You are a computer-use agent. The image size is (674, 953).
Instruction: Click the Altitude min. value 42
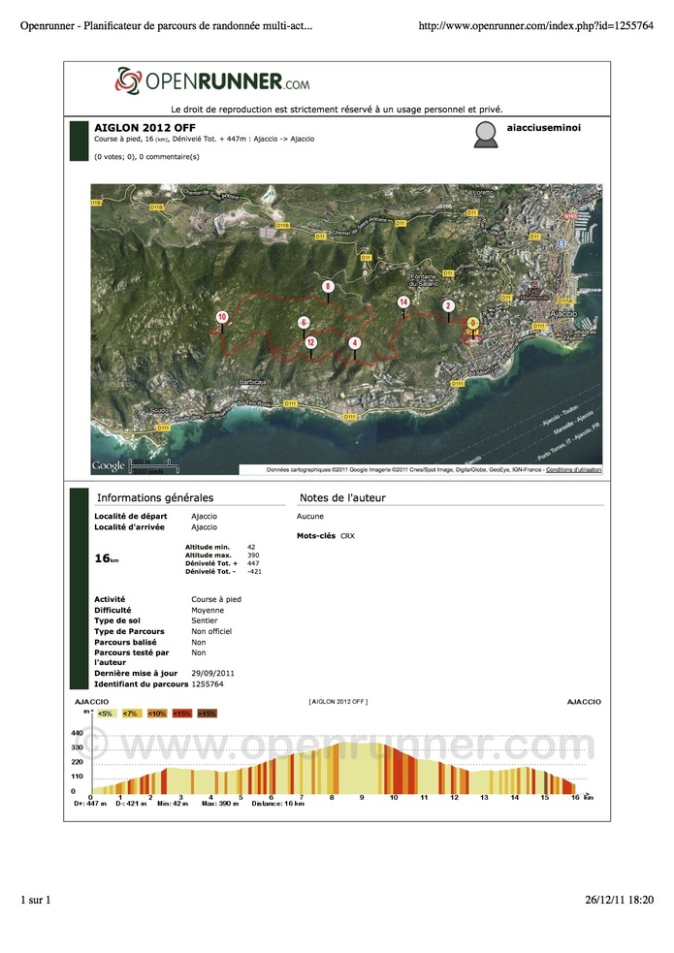pyautogui.click(x=251, y=547)
